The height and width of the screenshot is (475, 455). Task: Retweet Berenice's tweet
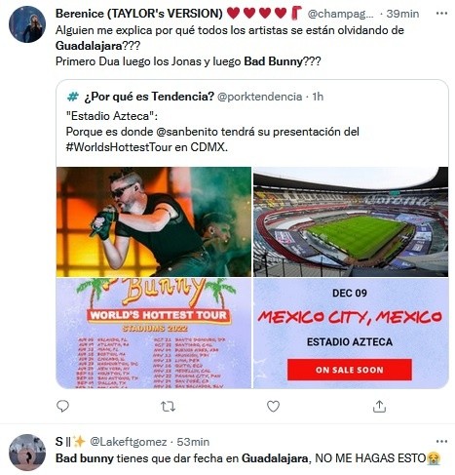pos(169,407)
